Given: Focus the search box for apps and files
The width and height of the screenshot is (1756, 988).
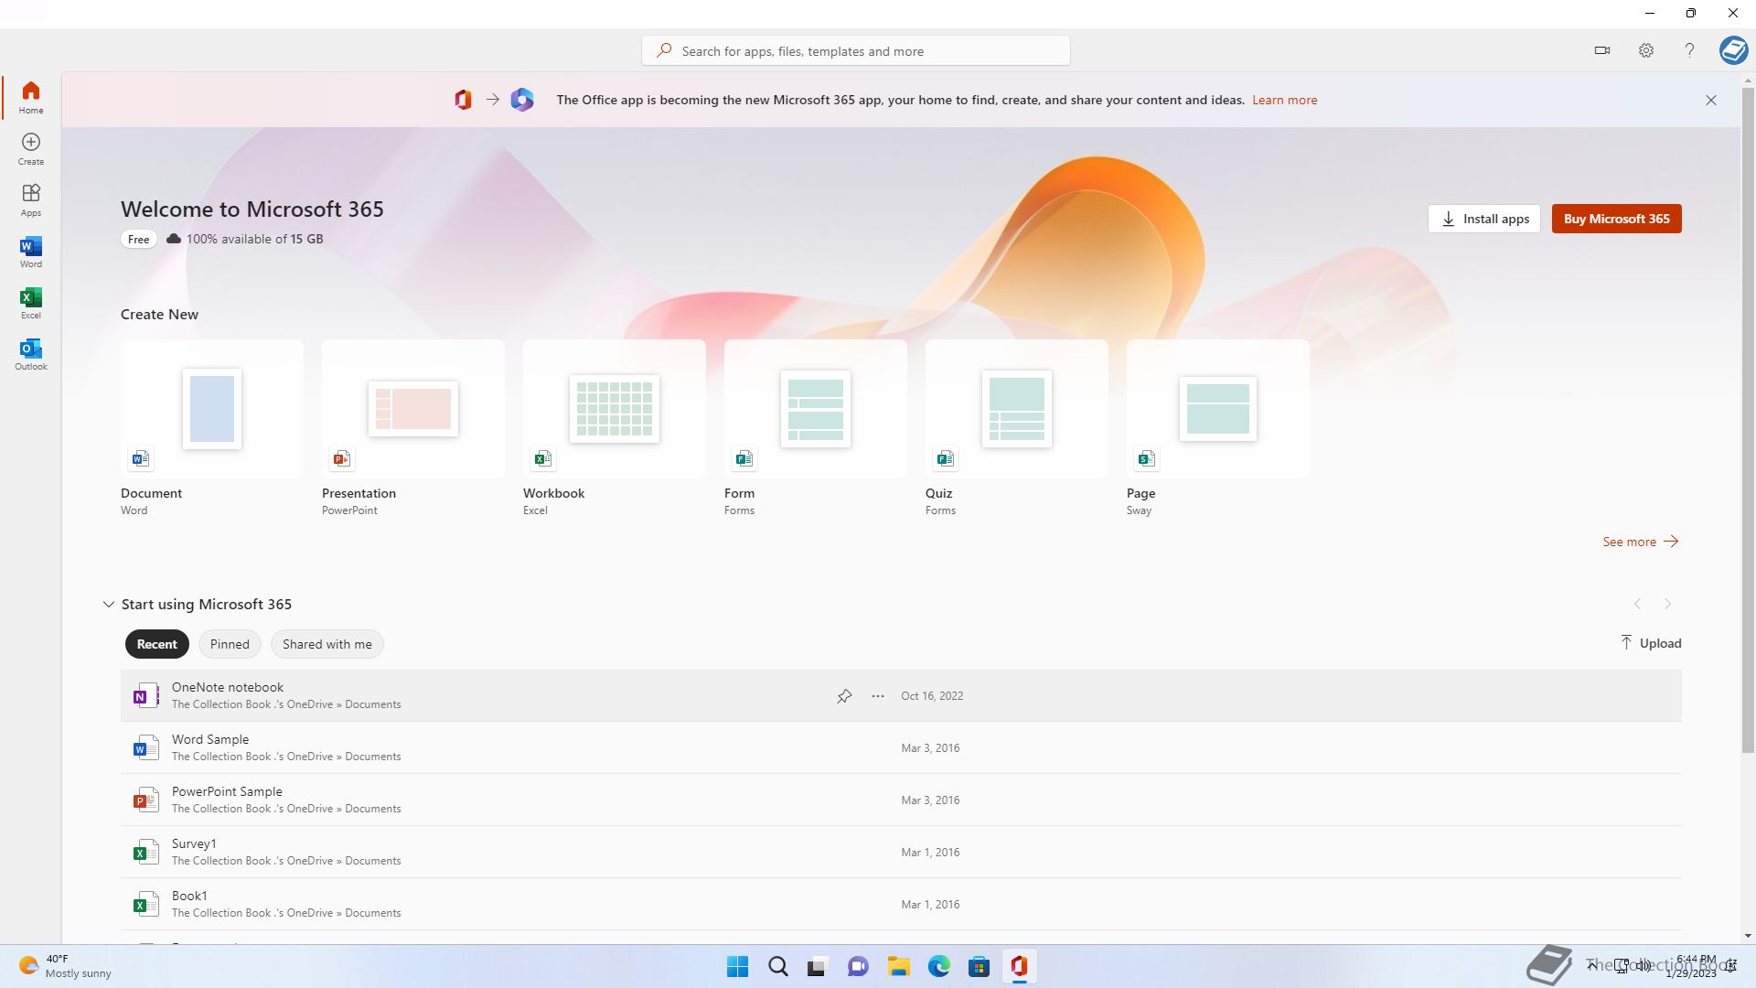Looking at the screenshot, I should coord(856,50).
